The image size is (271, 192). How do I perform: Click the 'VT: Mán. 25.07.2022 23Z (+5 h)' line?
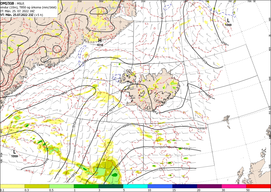(22, 15)
